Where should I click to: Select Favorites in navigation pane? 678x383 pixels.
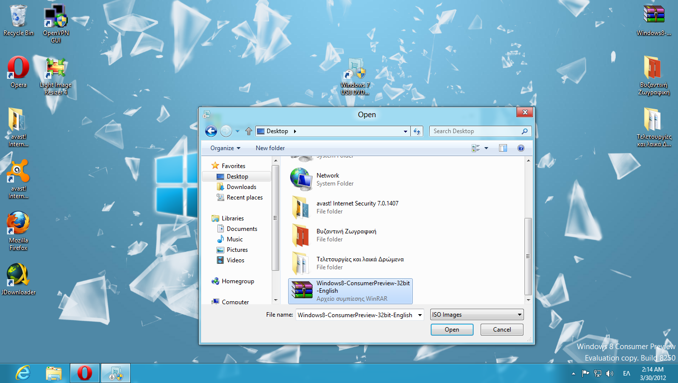233,166
